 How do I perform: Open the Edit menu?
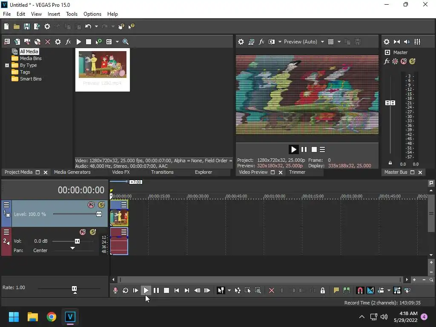click(x=21, y=14)
